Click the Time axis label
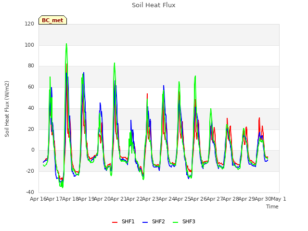308x231 pixels. 272,206
